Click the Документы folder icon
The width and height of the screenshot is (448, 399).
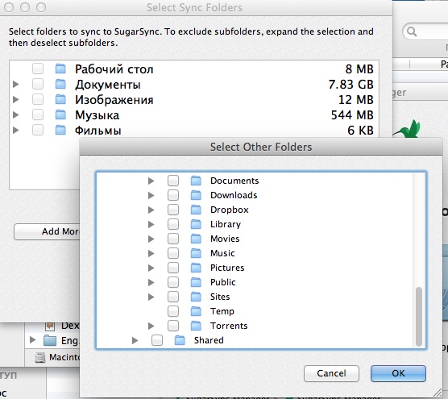[x=60, y=85]
